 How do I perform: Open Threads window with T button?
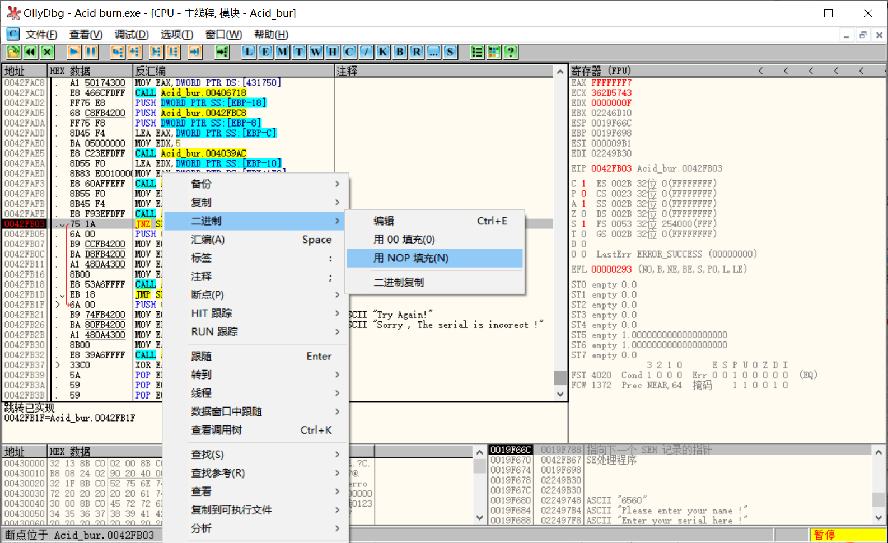pyautogui.click(x=299, y=52)
